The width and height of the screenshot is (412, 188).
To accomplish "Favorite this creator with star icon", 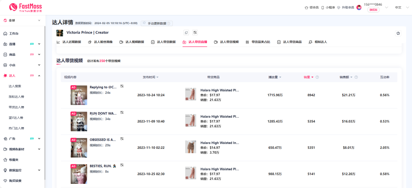I will pyautogui.click(x=398, y=33).
